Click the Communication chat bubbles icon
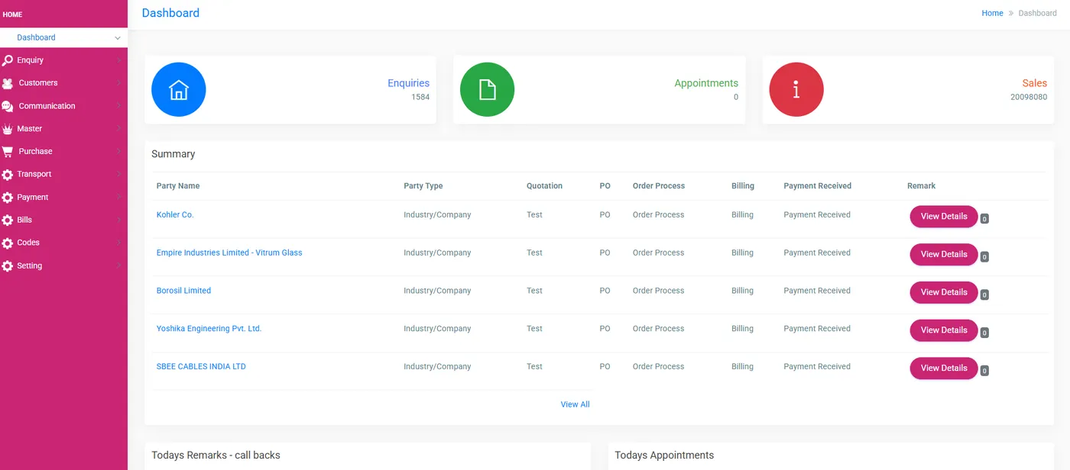This screenshot has width=1070, height=470. pyautogui.click(x=8, y=106)
